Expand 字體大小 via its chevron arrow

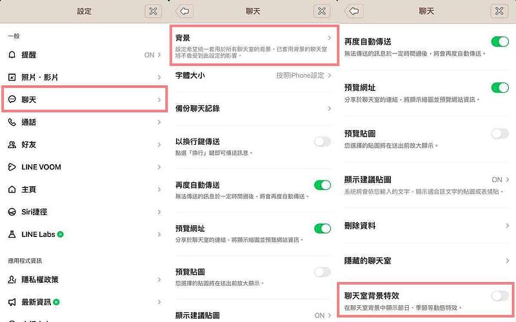330,75
